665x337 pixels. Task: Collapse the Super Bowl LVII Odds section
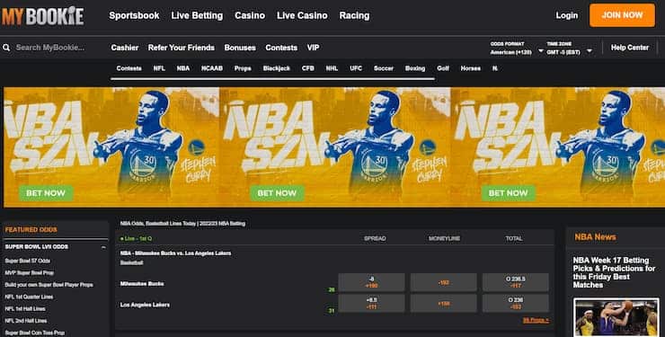[x=104, y=247]
